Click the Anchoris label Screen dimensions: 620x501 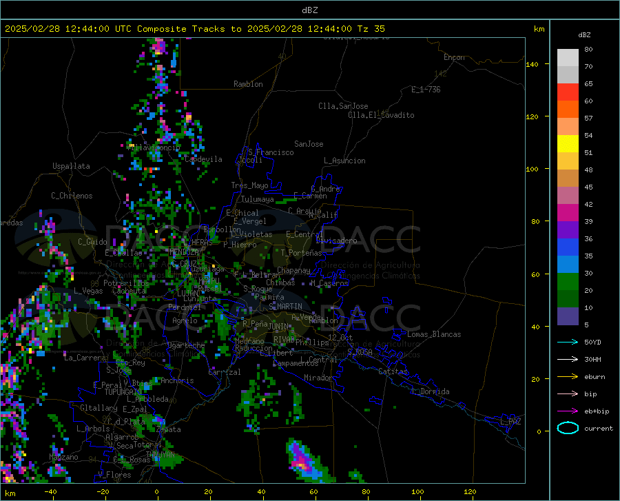click(x=177, y=380)
